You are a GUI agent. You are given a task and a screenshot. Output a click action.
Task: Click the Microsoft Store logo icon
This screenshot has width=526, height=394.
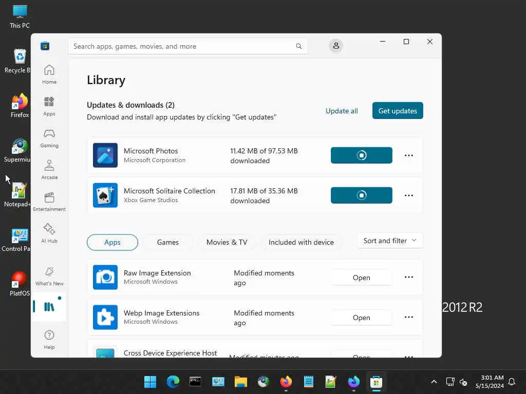point(45,46)
